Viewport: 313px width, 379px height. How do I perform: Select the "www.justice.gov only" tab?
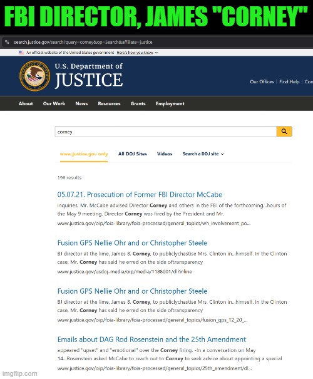coord(84,154)
